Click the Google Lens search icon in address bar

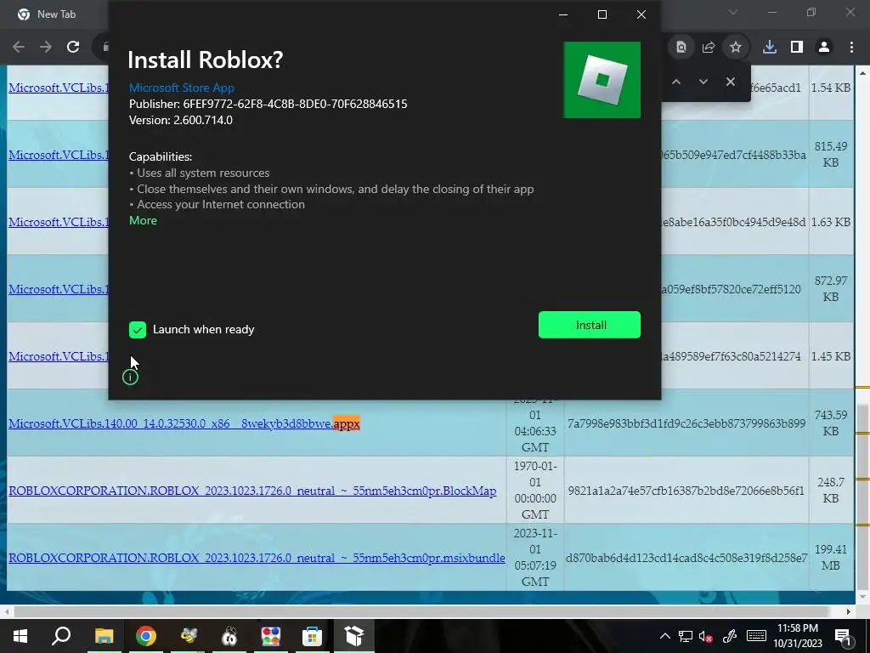point(681,48)
